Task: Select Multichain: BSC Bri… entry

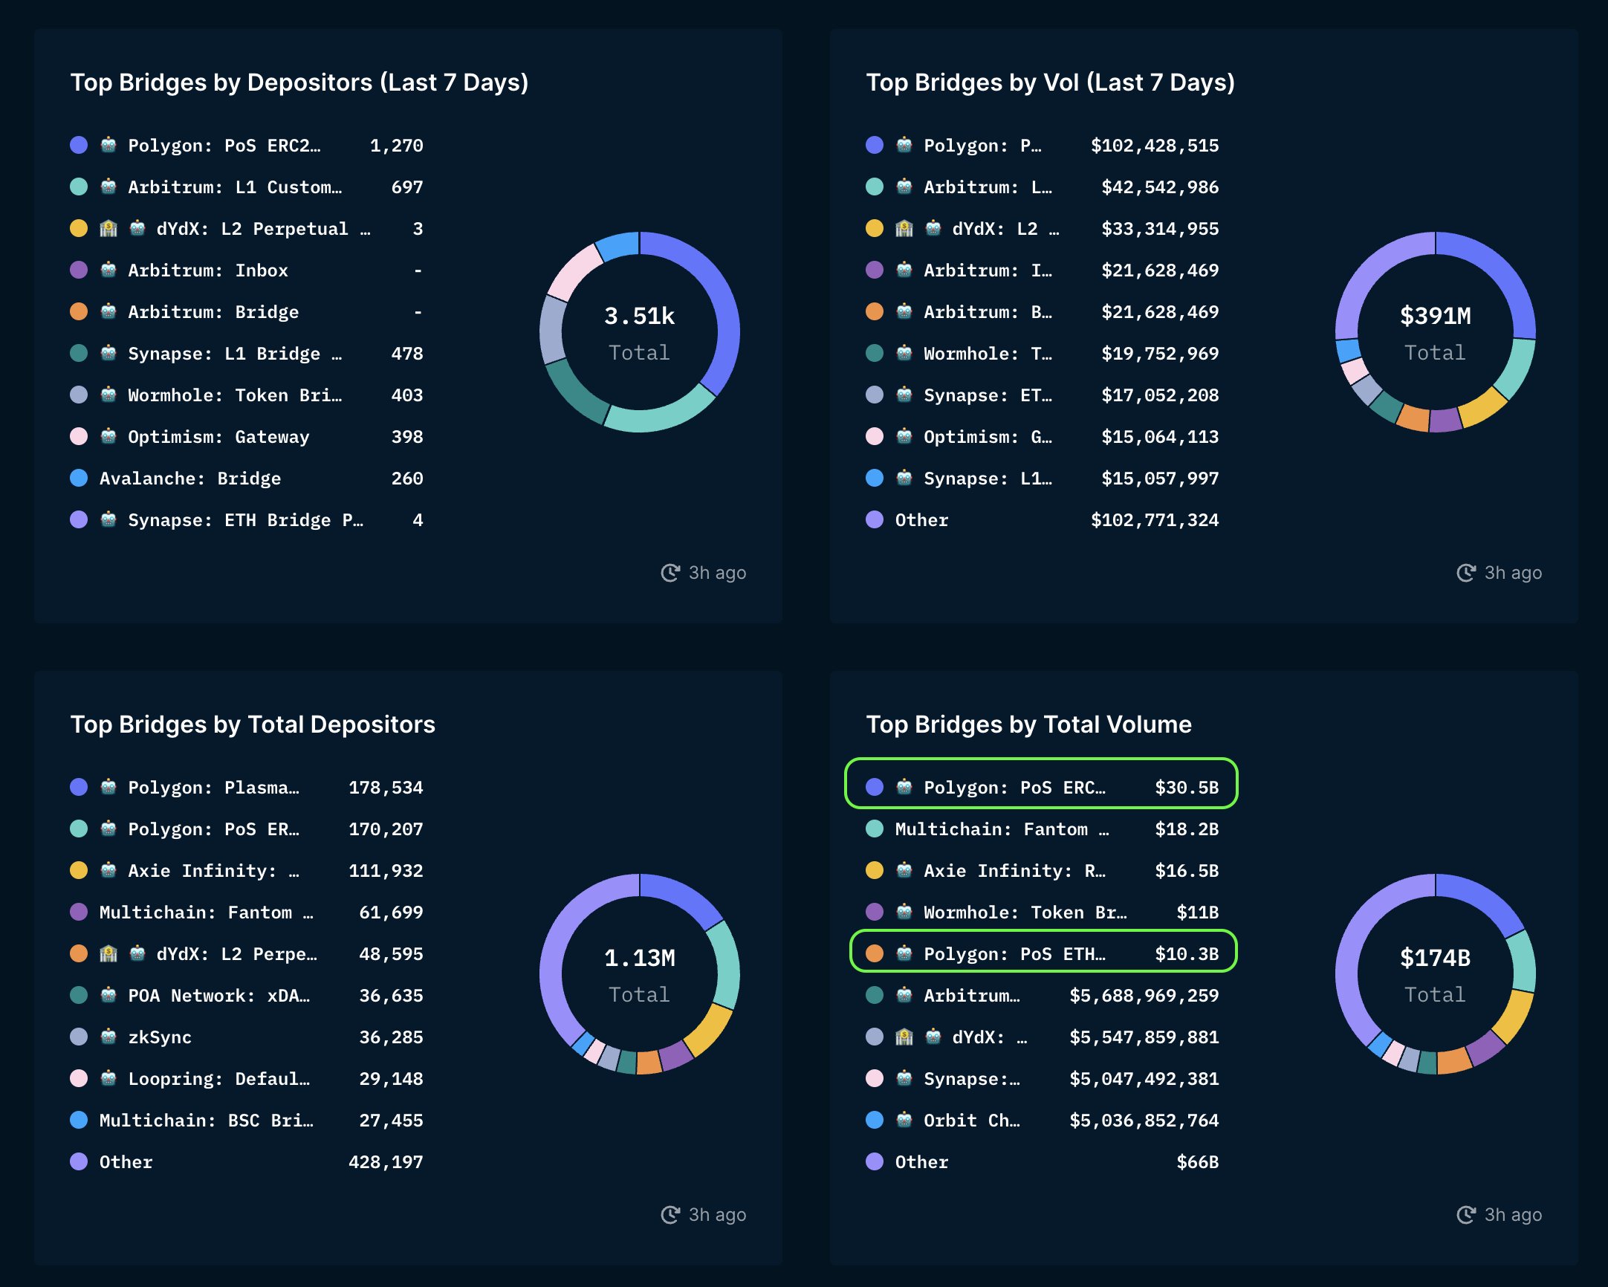Action: (246, 1120)
